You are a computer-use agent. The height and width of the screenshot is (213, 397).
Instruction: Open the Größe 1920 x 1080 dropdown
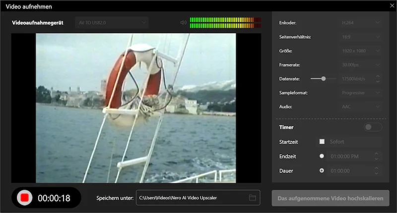[361, 51]
